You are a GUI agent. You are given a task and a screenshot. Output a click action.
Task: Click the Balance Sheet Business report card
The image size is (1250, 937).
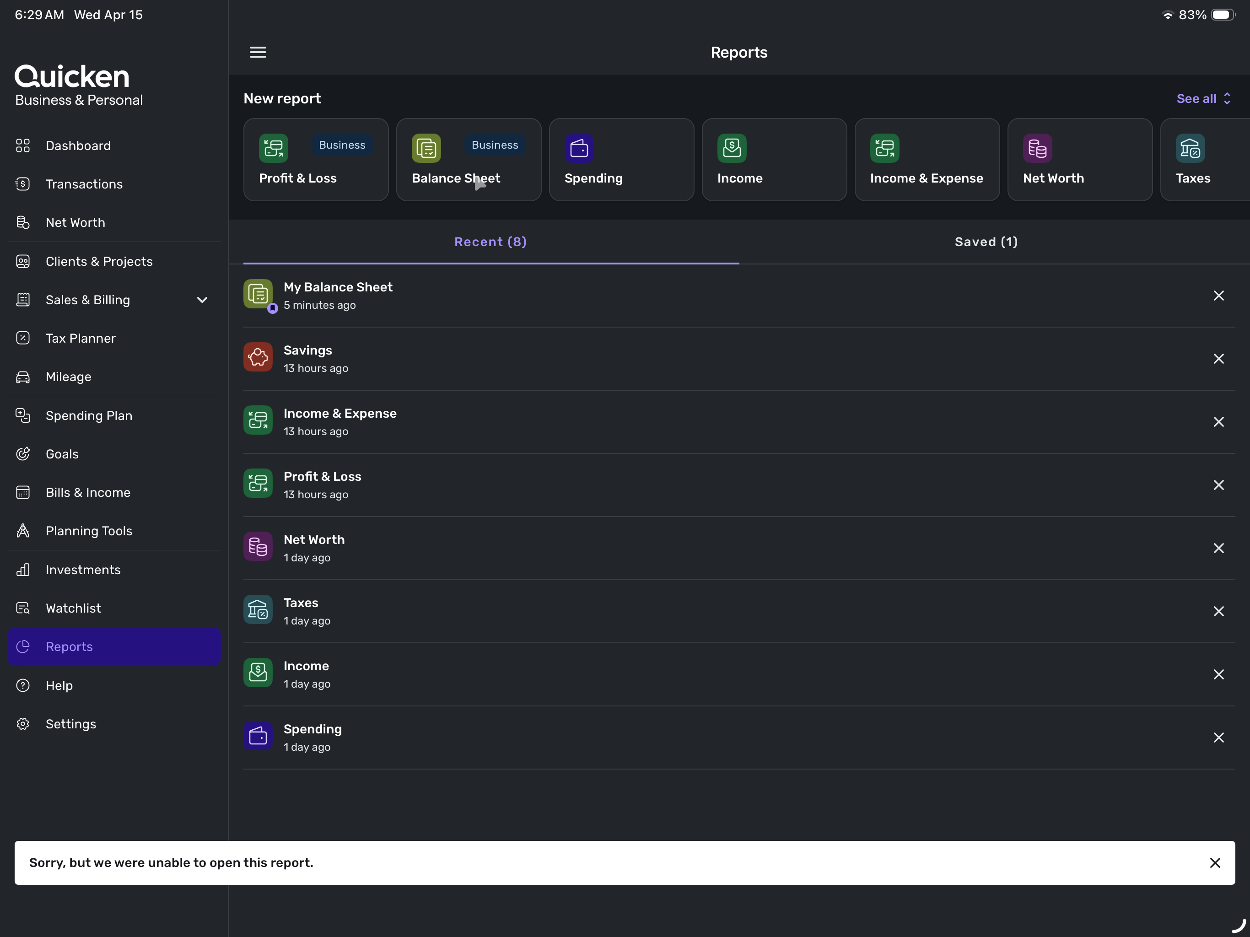coord(469,159)
